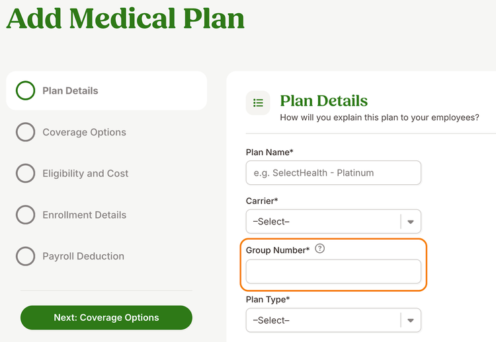The width and height of the screenshot is (496, 342).
Task: Open the Carrier dropdown arrow
Action: point(411,222)
